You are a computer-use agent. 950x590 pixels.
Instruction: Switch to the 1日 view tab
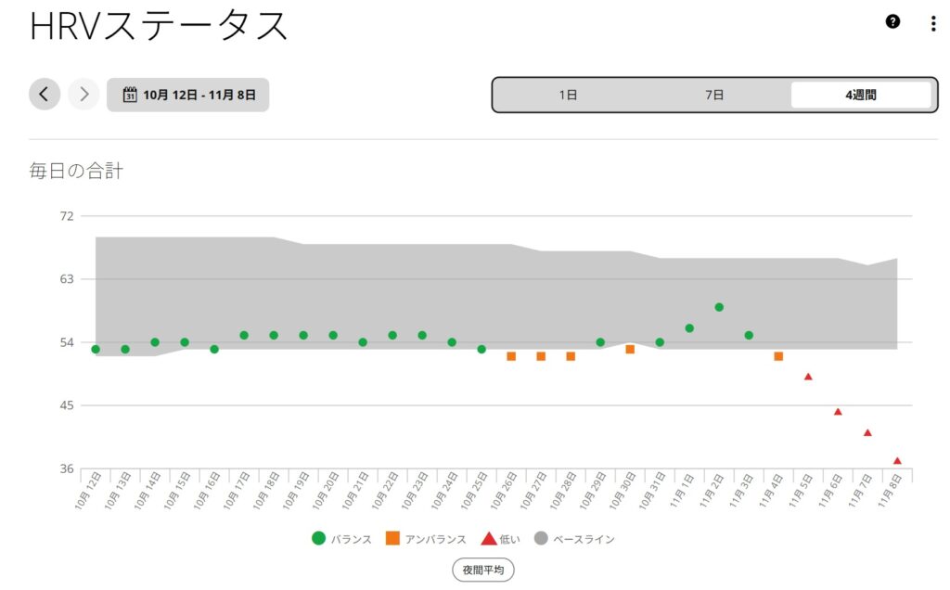[x=568, y=95]
